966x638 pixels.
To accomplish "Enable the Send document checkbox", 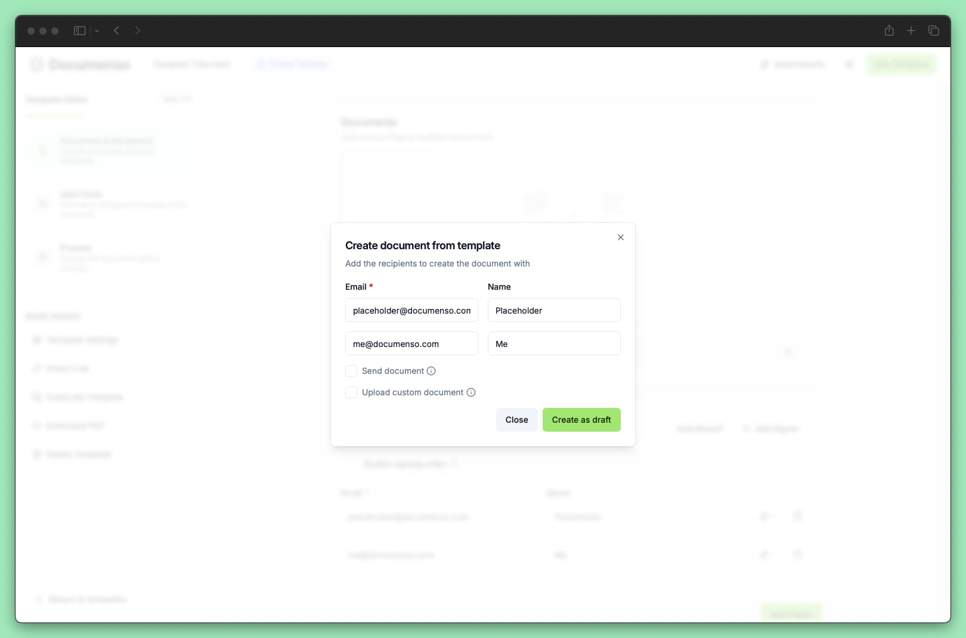I will coord(351,370).
